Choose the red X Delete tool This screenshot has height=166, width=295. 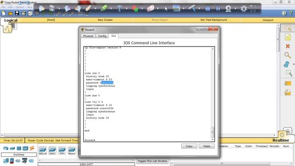288,46
